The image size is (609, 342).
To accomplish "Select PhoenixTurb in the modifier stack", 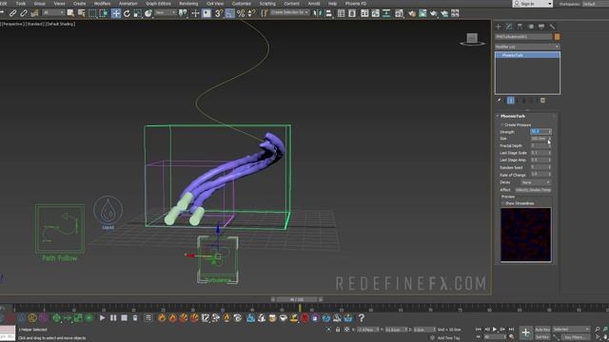I will coord(527,55).
